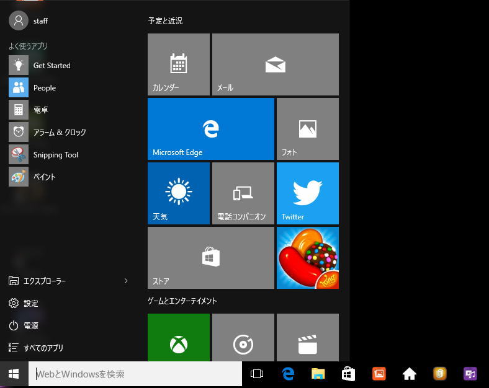Open the ストア store tile
Screen dimensions: 489x388
211,258
